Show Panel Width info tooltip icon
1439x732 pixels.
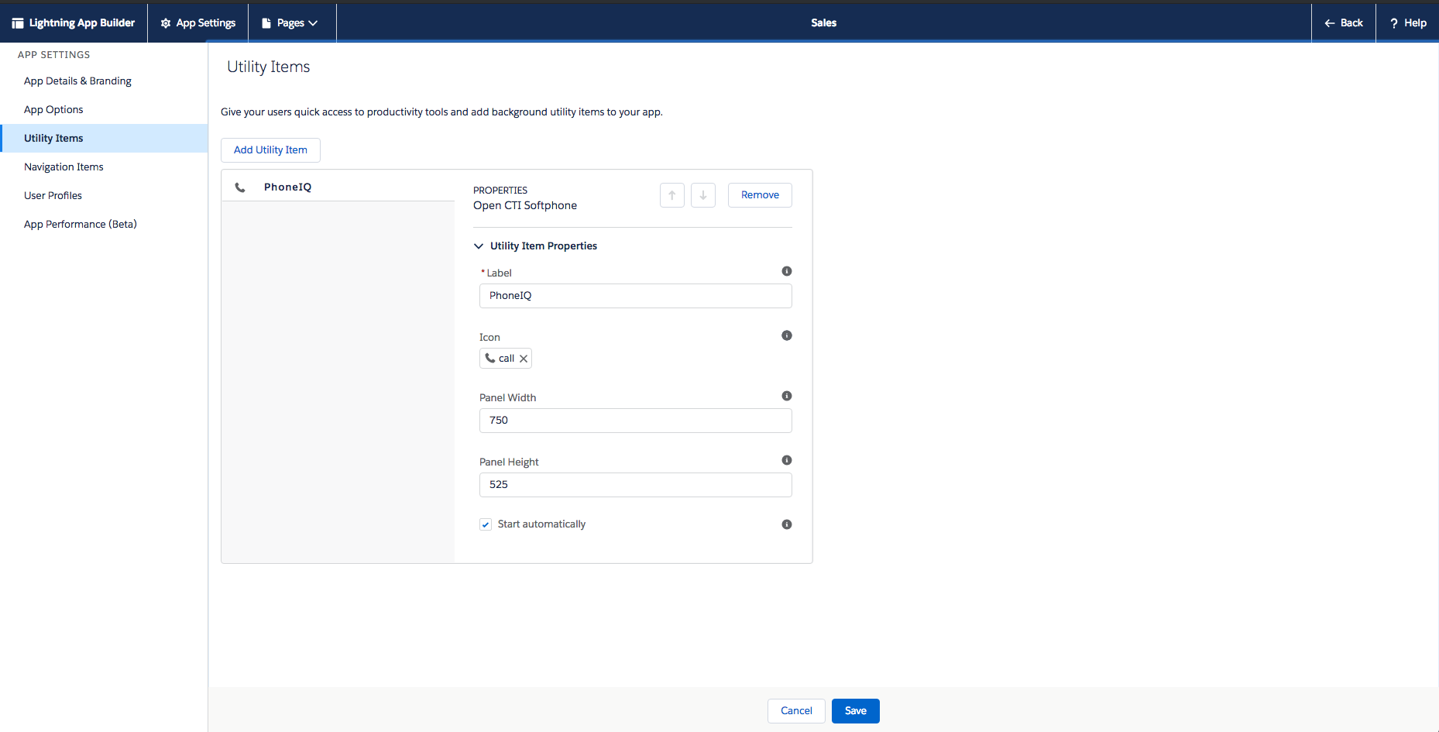pos(786,396)
